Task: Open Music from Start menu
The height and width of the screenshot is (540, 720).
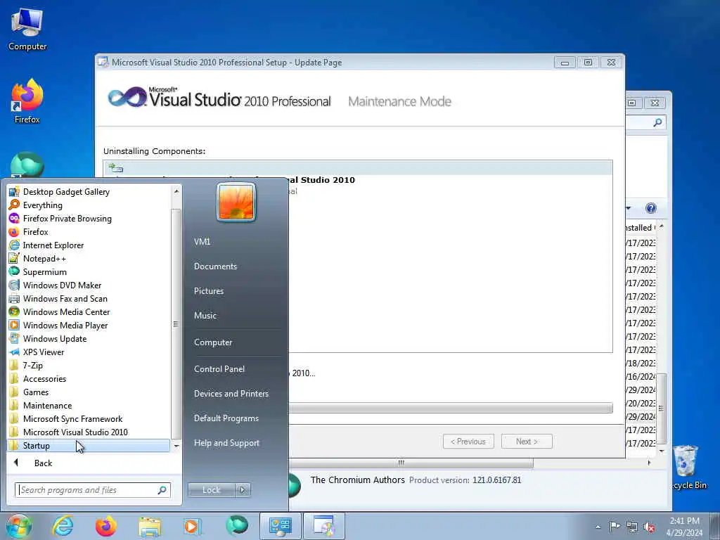Action: pos(205,316)
